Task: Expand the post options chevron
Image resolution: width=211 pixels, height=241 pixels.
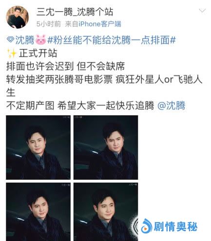Action: tap(202, 11)
